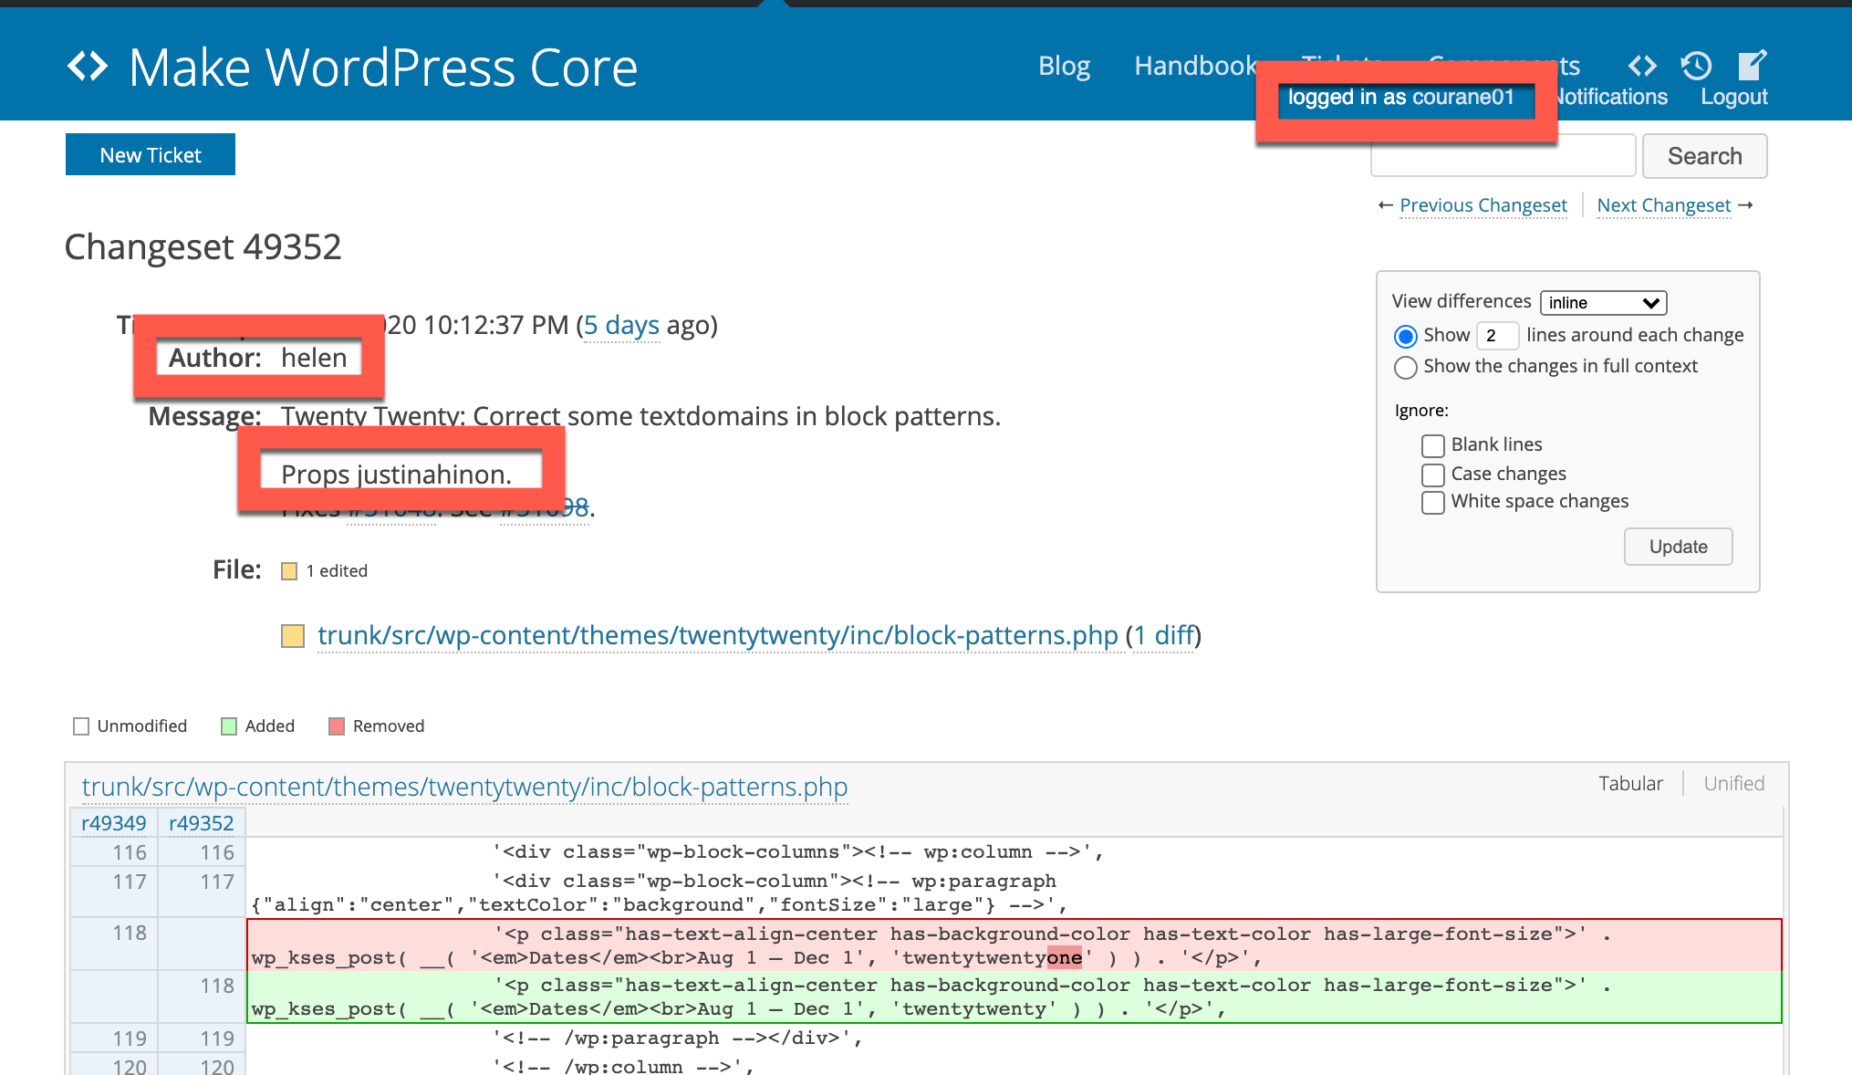The height and width of the screenshot is (1075, 1852).
Task: Click the red Removed legend square
Action: click(x=337, y=726)
